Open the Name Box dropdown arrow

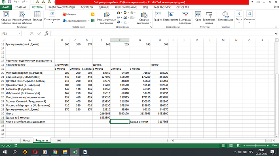19,33
